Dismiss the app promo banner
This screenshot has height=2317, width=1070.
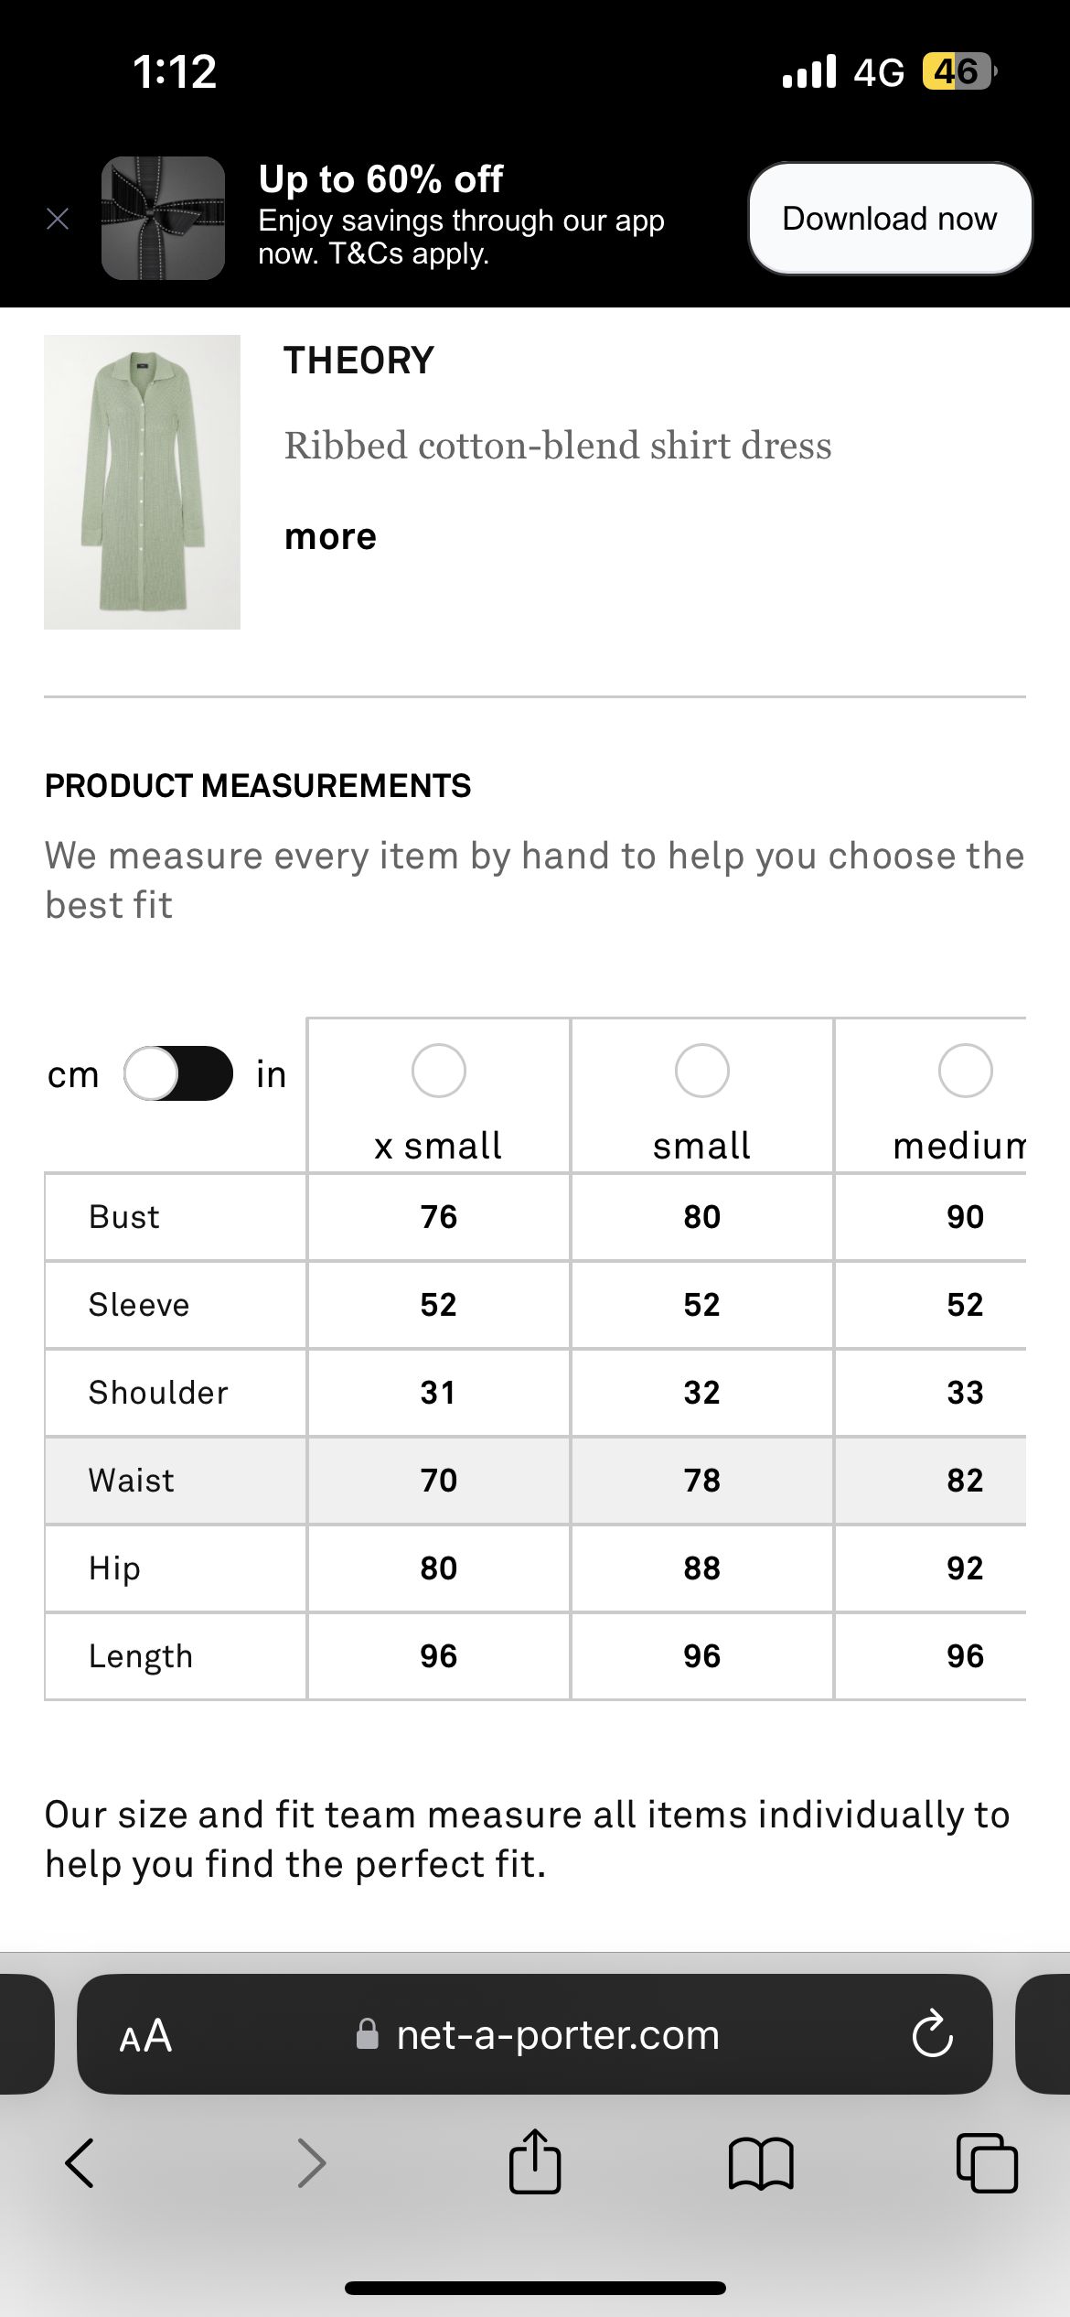pos(58,219)
